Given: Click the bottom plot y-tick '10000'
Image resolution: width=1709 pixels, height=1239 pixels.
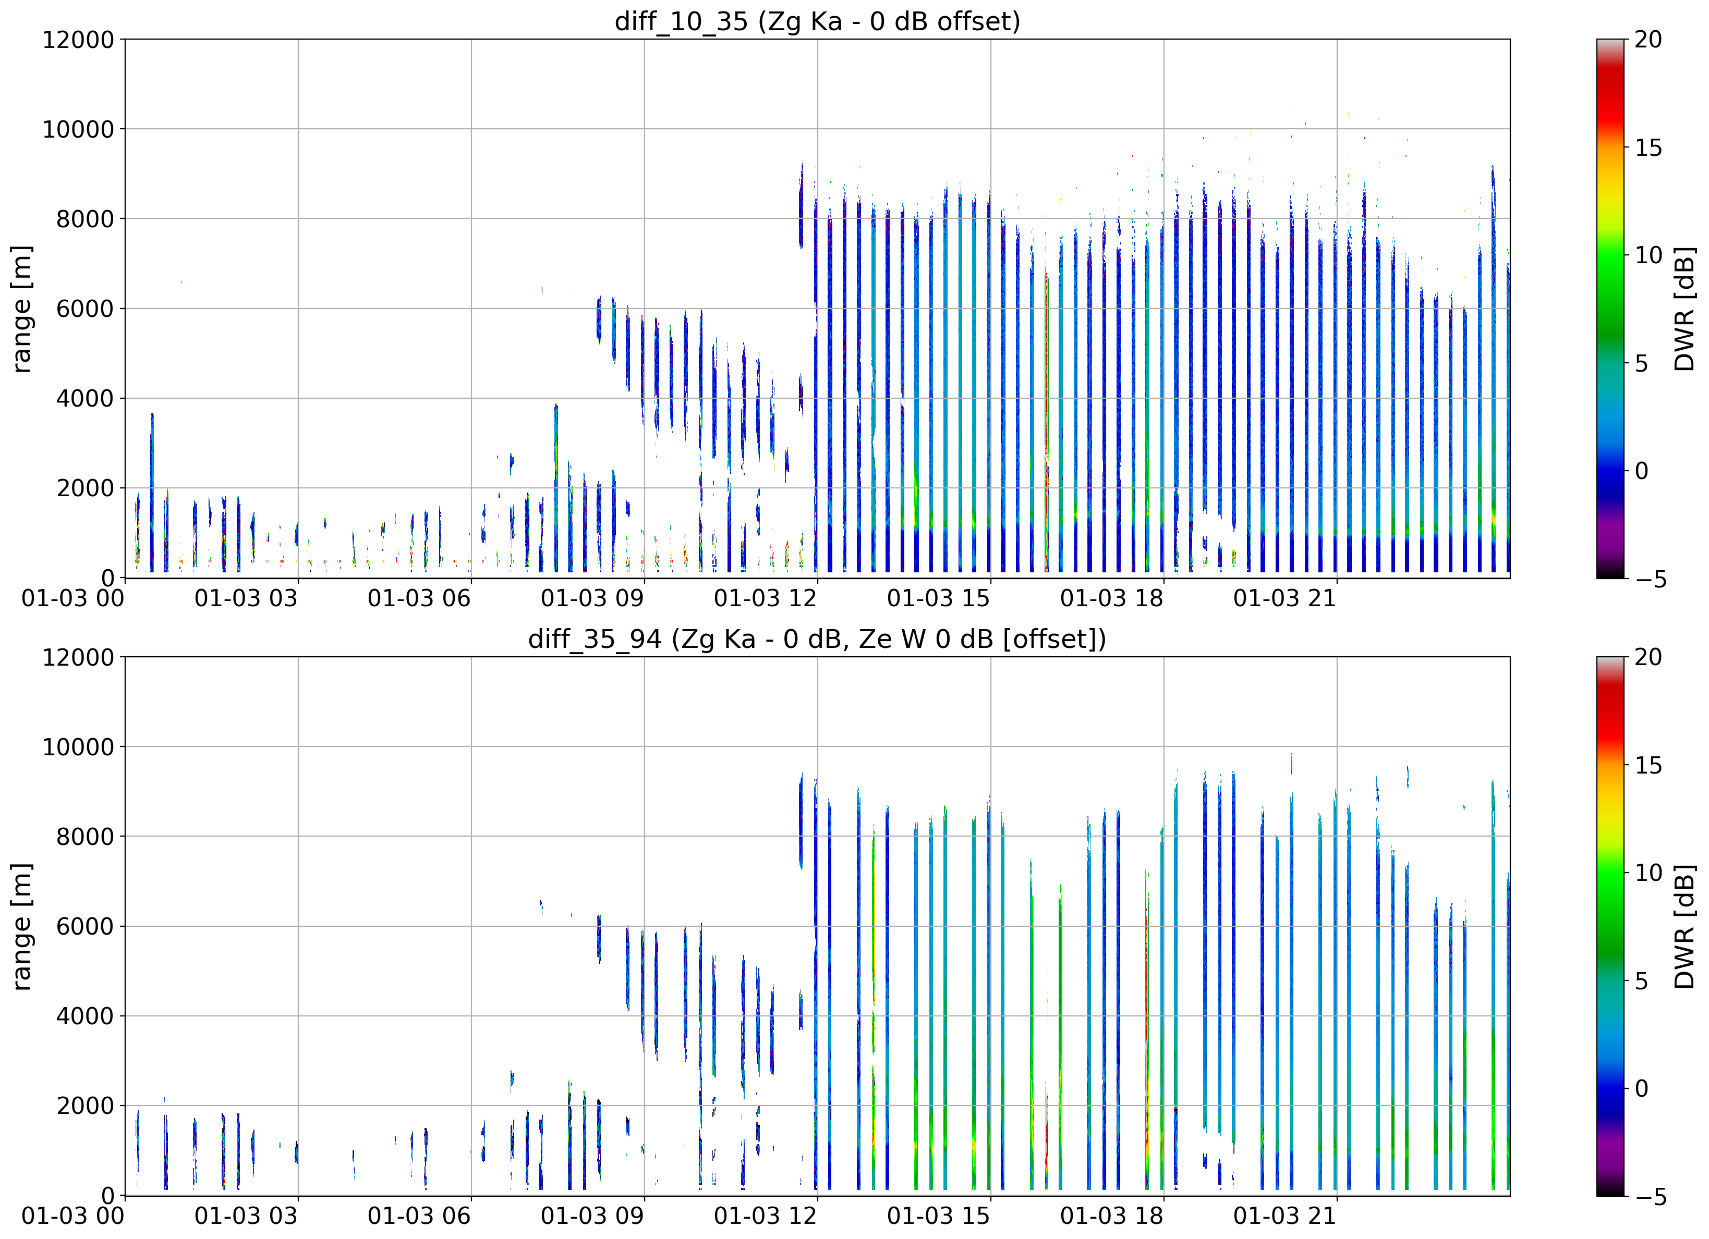Looking at the screenshot, I should (78, 747).
